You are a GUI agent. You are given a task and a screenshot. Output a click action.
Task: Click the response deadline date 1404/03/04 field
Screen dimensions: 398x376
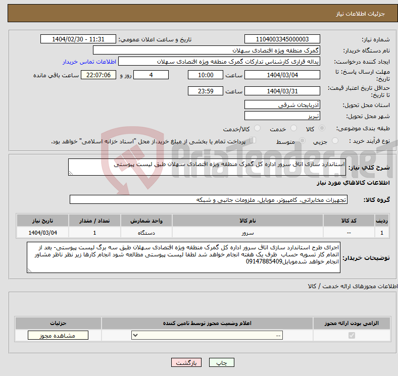click(282, 75)
